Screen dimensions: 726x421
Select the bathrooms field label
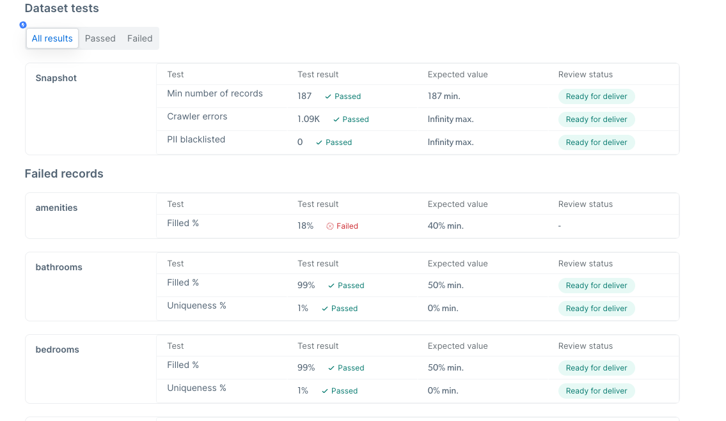[59, 267]
